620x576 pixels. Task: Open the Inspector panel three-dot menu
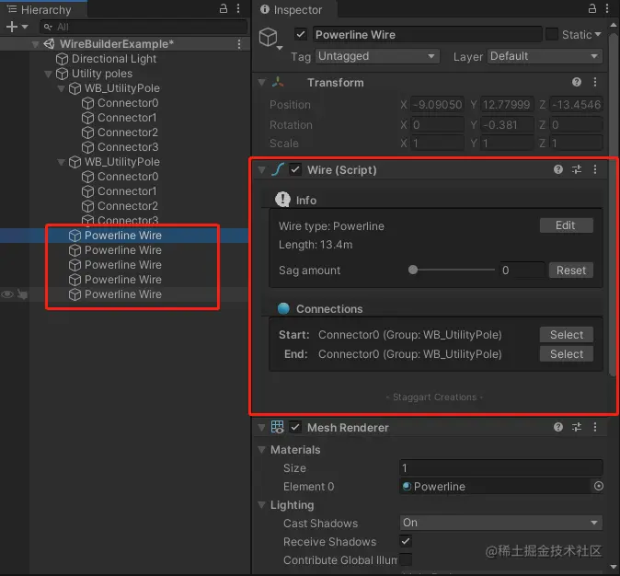coord(607,8)
